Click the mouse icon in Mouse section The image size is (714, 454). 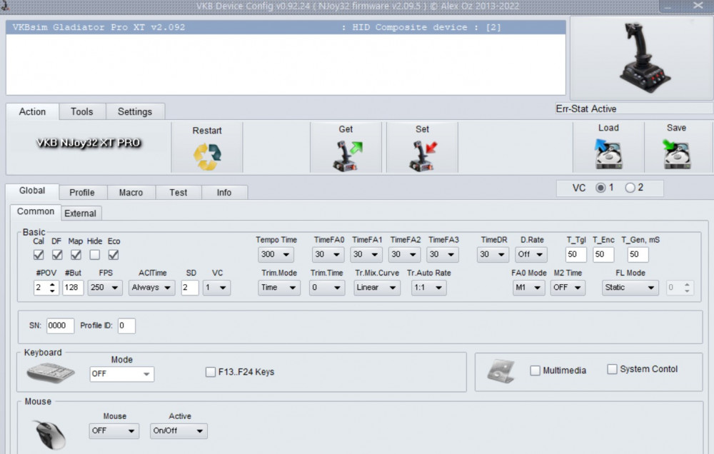click(x=50, y=434)
